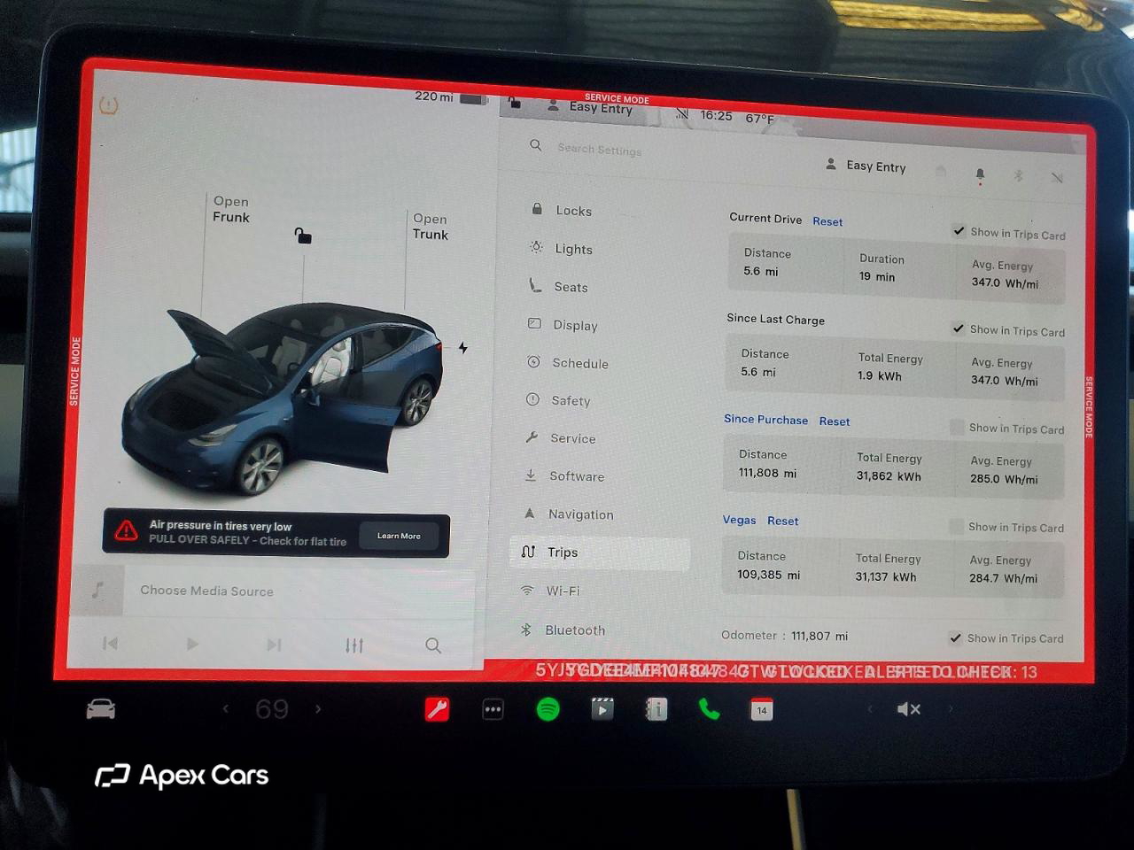This screenshot has width=1134, height=850.
Task: Tap Choose Media Source
Action: [x=206, y=591]
